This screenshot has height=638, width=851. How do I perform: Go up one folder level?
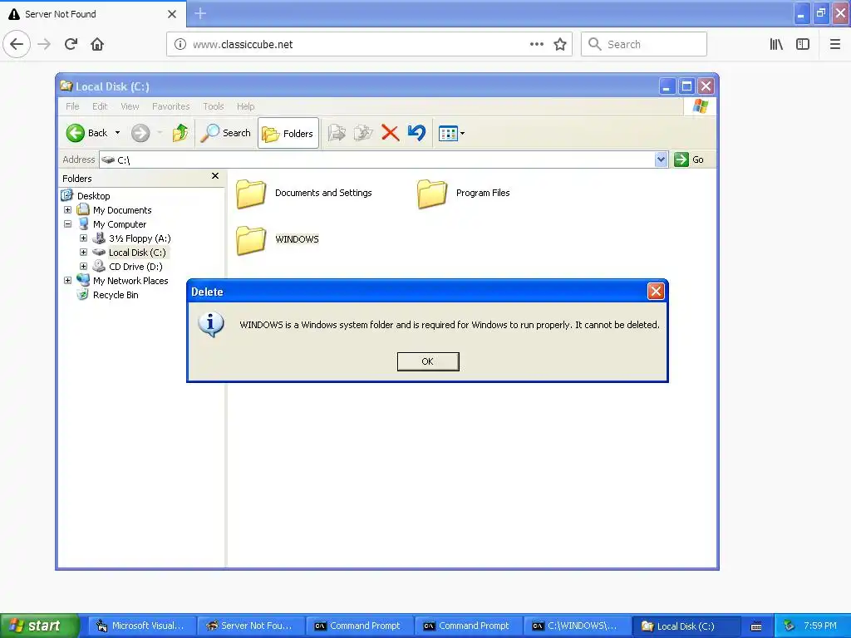[180, 133]
